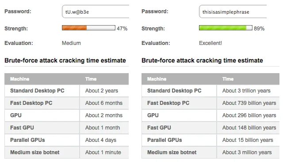
Task: Select the right table's Time column header
Action: point(228,79)
